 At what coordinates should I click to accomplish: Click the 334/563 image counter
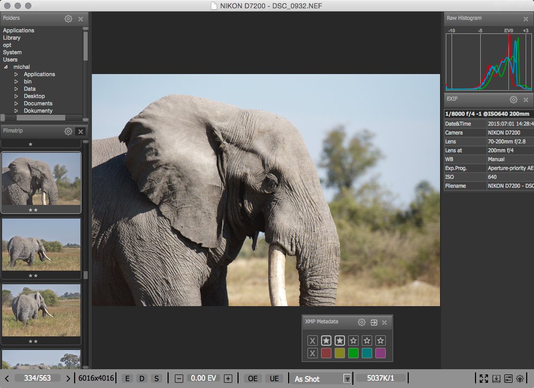pos(38,379)
